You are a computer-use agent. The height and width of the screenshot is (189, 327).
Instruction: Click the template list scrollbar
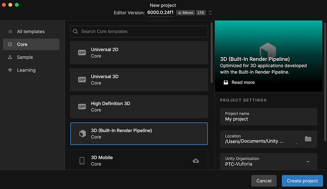coord(212,53)
